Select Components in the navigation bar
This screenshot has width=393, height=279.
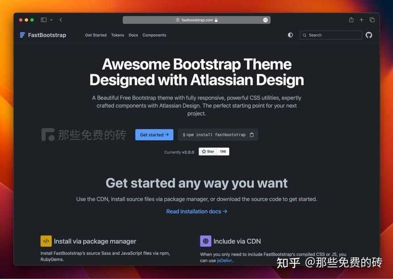point(154,35)
